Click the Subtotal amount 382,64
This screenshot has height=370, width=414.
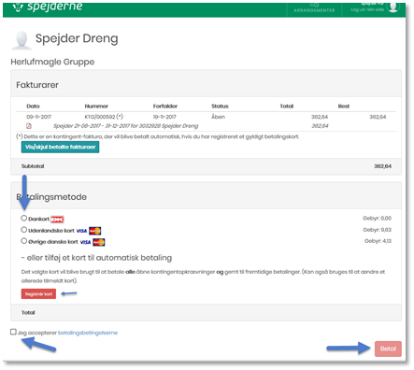[382, 166]
